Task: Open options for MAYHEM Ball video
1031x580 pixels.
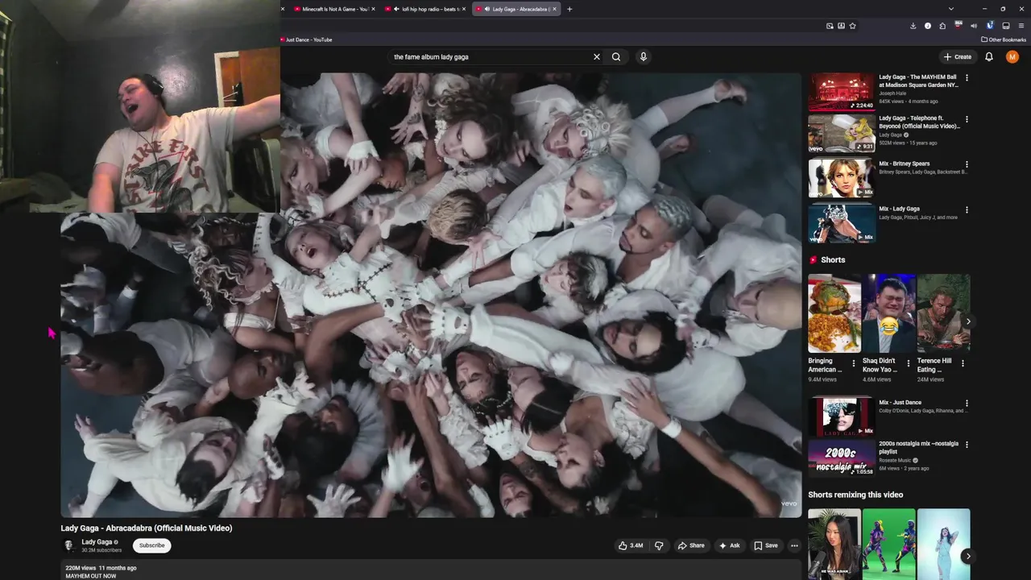Action: pos(967,78)
